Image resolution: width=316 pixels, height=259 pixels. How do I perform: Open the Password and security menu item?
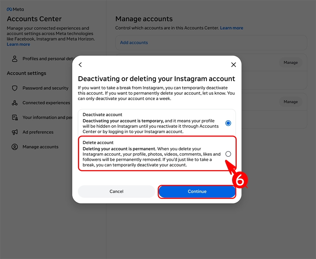tap(45, 88)
